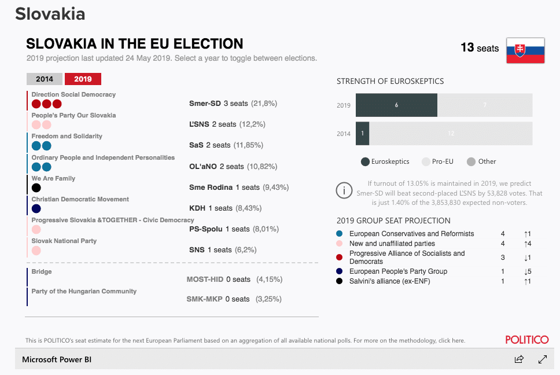
Task: Click the 2014 Euroskeptics bar segment
Action: click(362, 134)
